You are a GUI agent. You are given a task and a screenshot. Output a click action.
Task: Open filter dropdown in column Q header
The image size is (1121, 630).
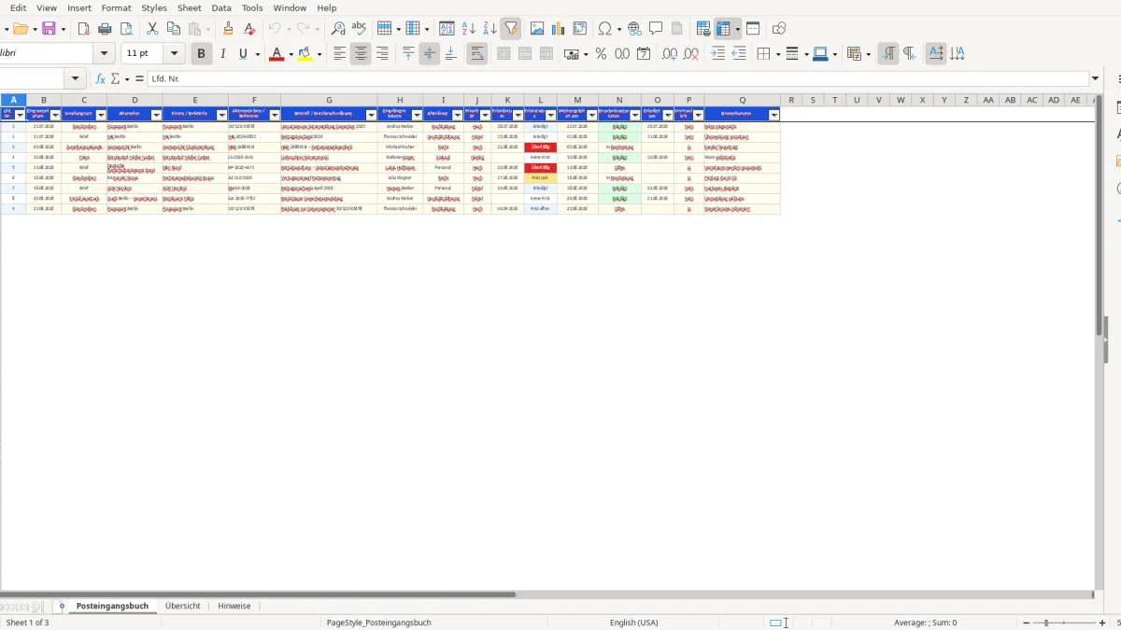point(773,115)
